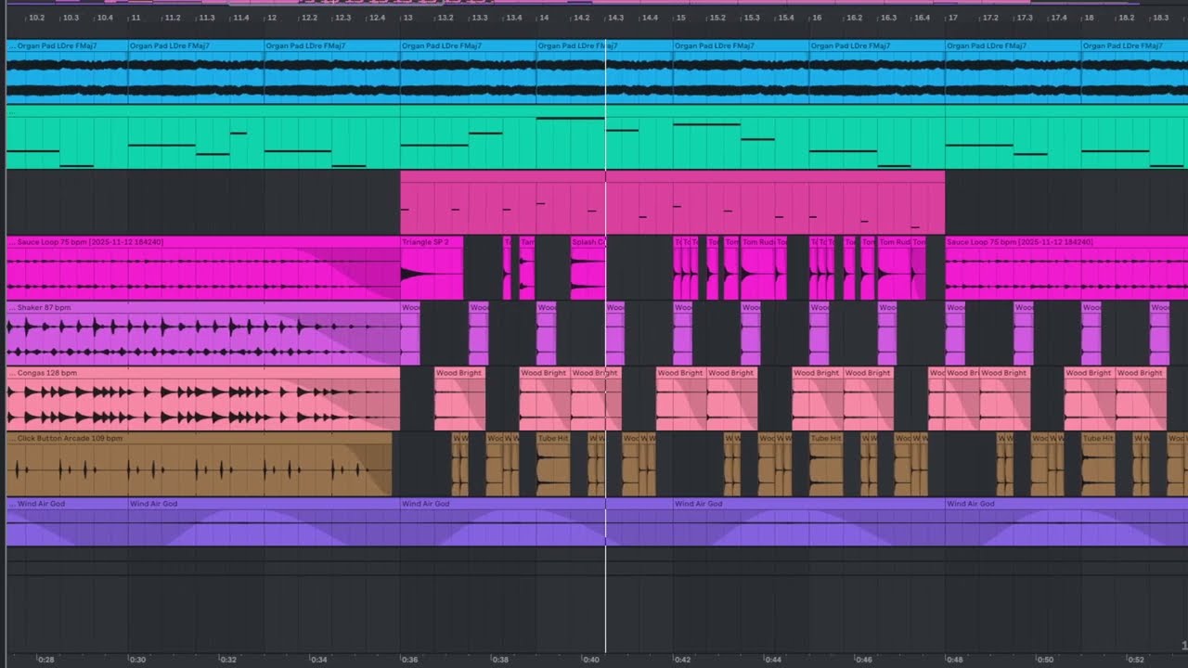The width and height of the screenshot is (1188, 668).
Task: Select the Wind Air God clip starting at bar 15
Action: (x=809, y=522)
